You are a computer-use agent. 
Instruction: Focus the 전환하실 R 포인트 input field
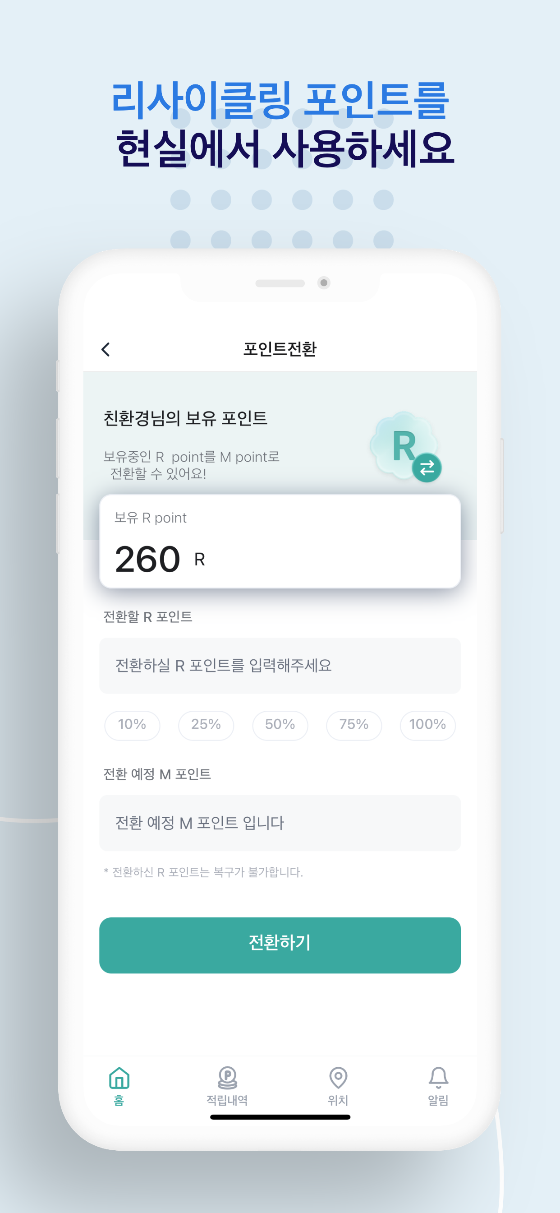click(280, 665)
